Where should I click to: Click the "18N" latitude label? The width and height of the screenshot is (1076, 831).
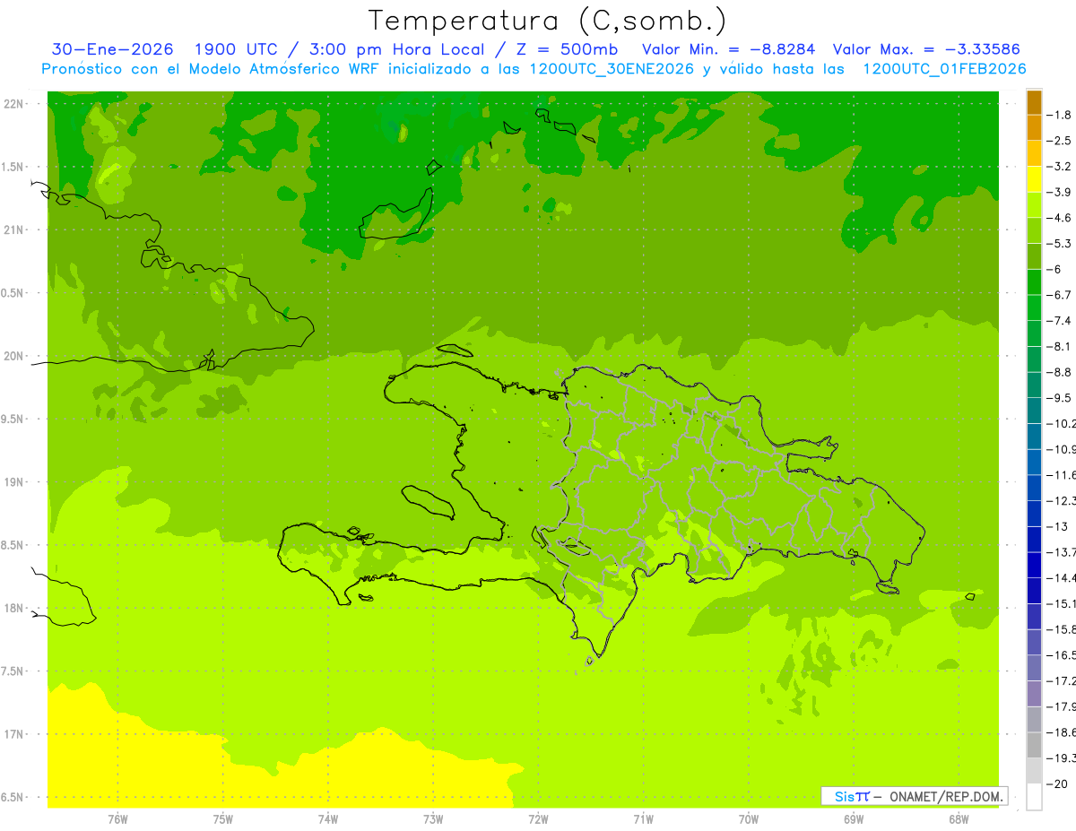(13, 609)
